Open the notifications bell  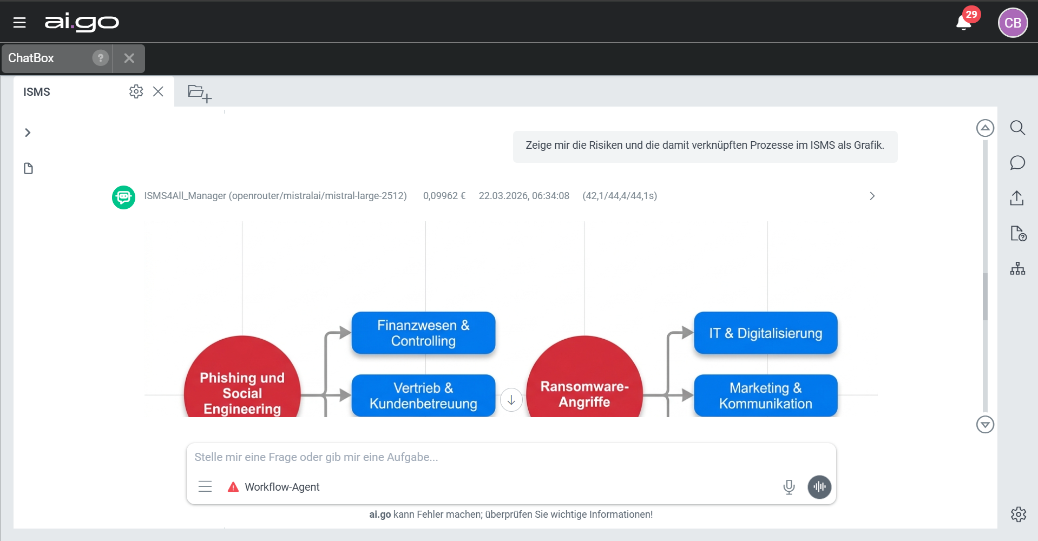963,23
